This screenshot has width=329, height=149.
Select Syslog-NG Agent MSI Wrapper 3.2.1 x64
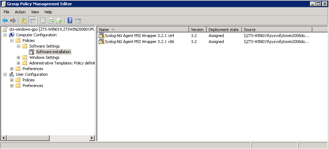pyautogui.click(x=139, y=36)
